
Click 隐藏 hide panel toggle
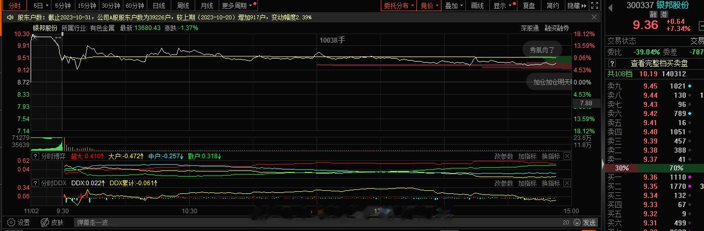click(576, 6)
